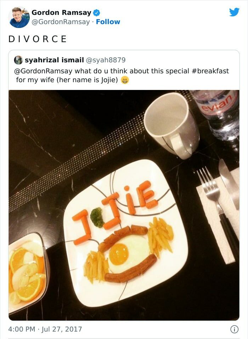The height and width of the screenshot is (339, 248).
Task: Select the DIVORCE tweet text
Action: (38, 39)
